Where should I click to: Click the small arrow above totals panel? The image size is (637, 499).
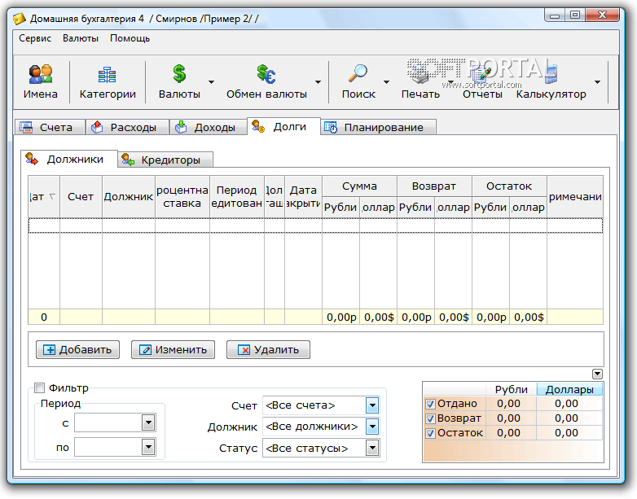(597, 374)
